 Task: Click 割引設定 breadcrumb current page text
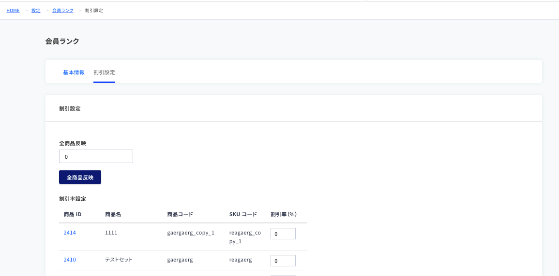94,11
